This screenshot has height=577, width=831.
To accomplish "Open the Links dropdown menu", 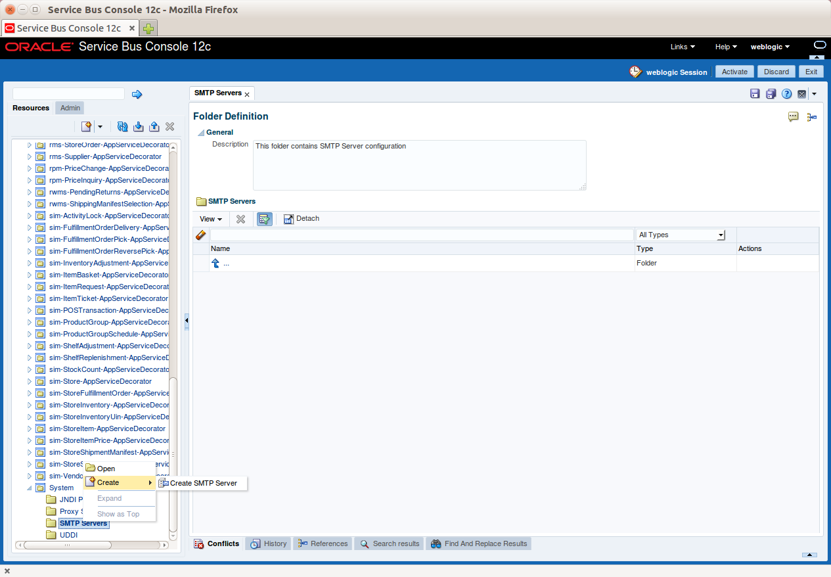I will [683, 47].
